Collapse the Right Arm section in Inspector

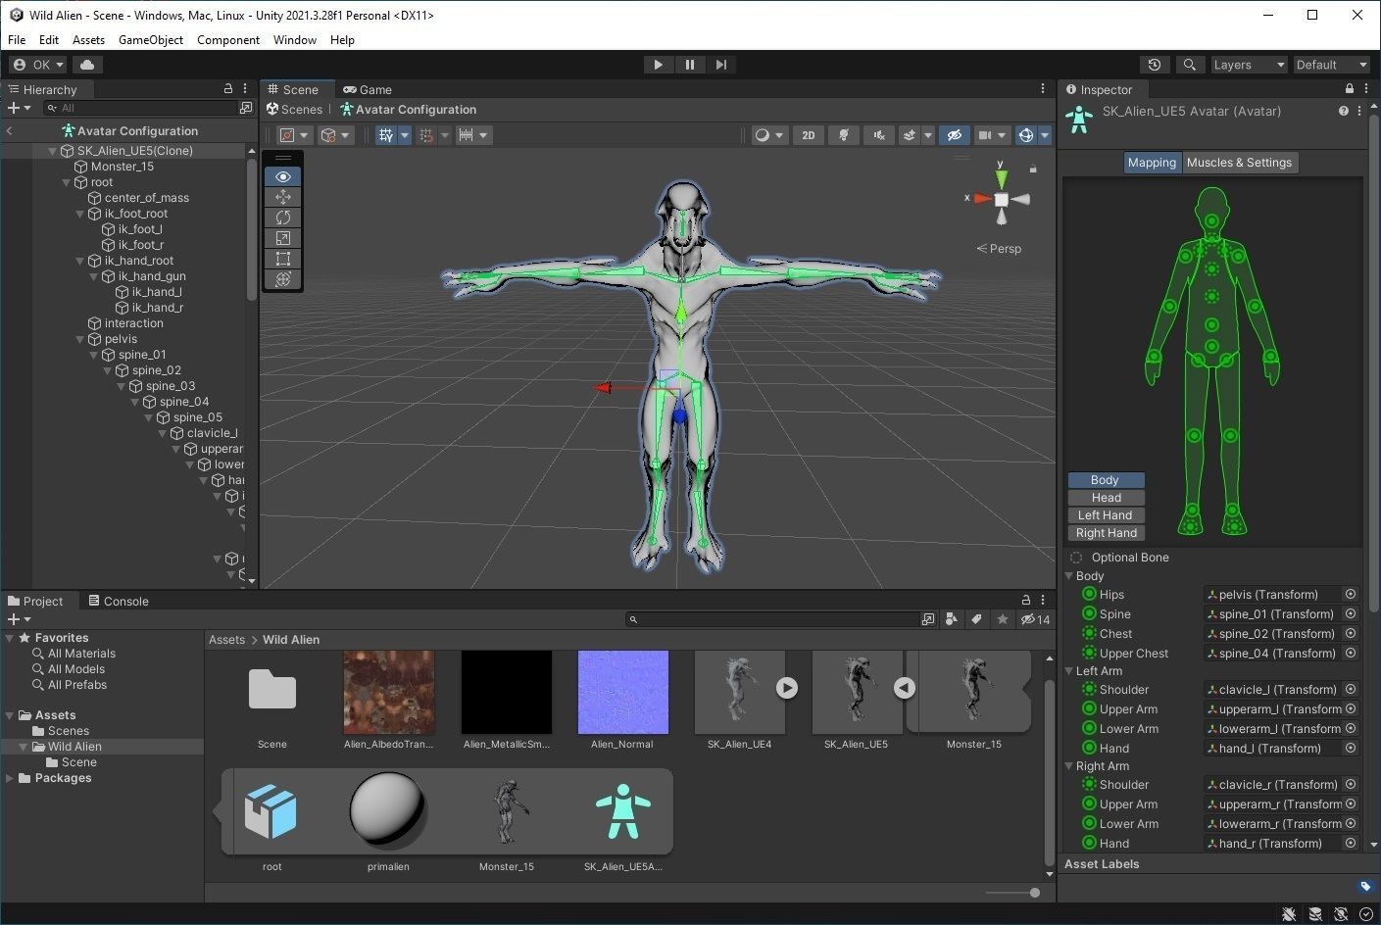(x=1069, y=766)
